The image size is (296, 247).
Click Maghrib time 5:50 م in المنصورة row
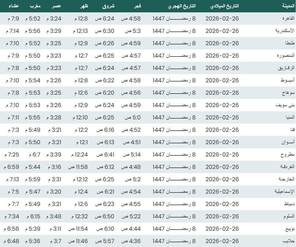click(x=32, y=56)
